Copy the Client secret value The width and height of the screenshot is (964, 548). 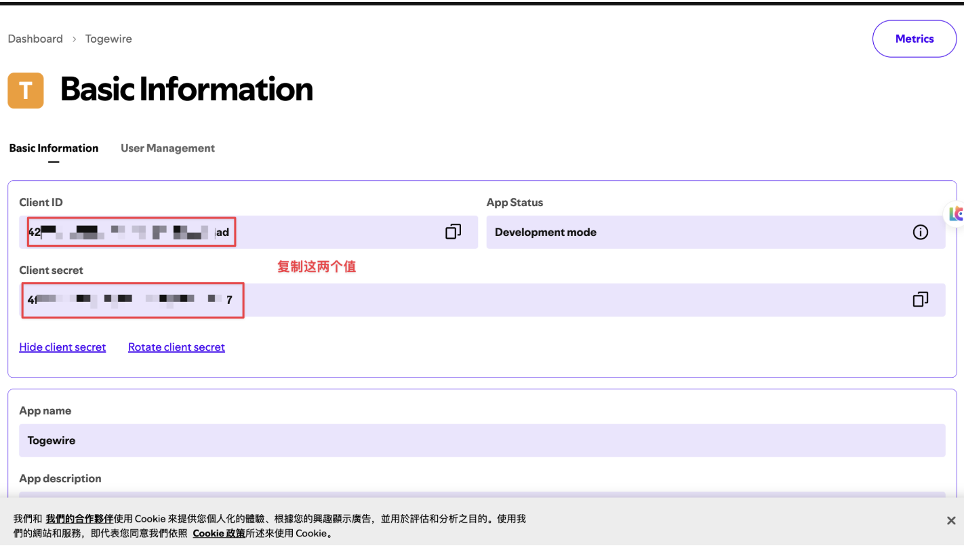920,299
